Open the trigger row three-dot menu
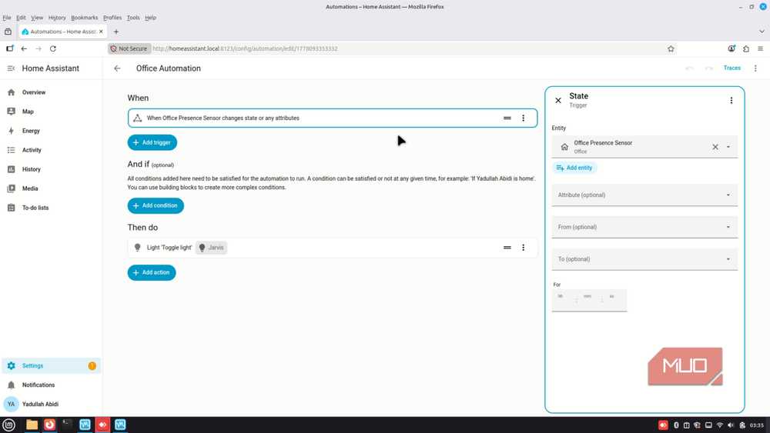Viewport: 770px width, 433px height. [523, 118]
